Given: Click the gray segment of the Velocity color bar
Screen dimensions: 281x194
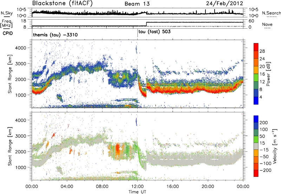Looking at the screenshot, I should 256,146.
